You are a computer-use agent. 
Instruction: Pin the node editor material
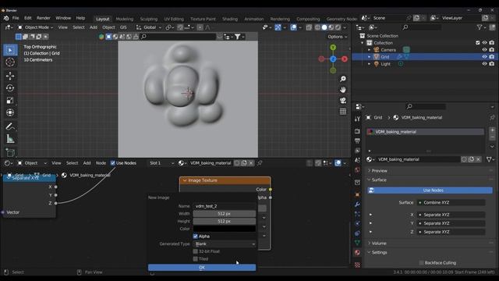tap(260, 163)
